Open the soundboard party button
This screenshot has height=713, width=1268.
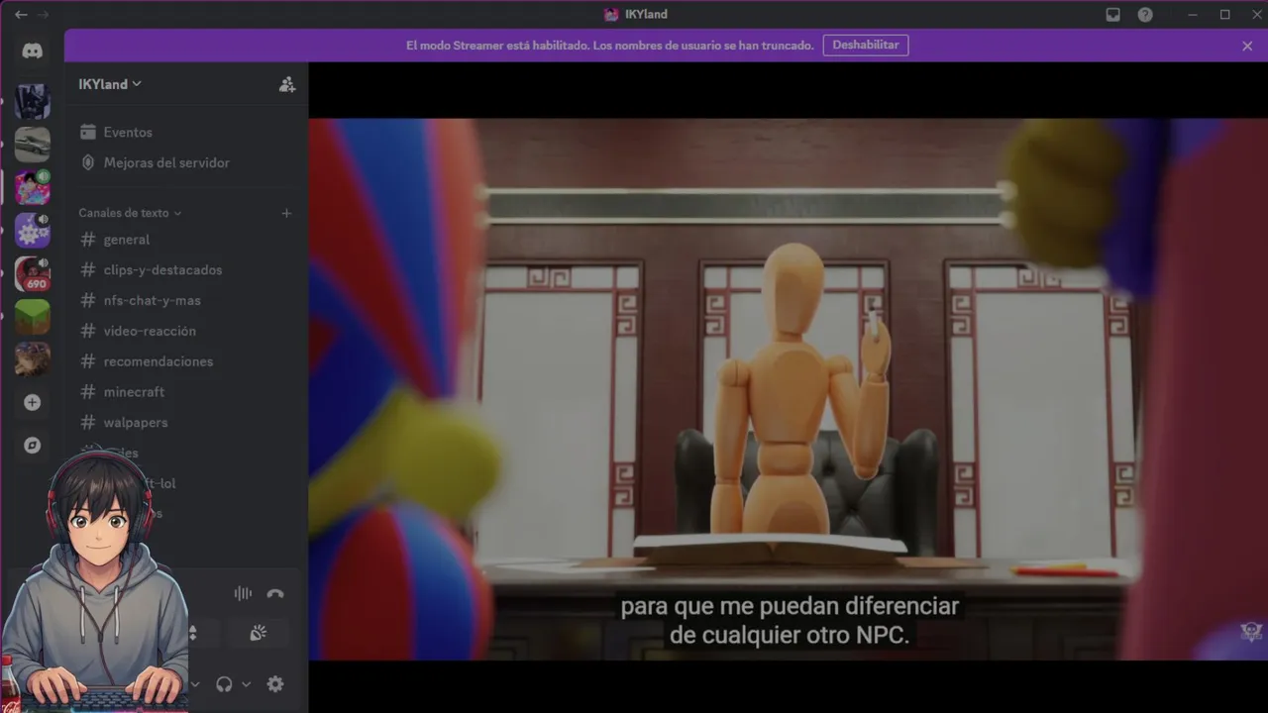[x=258, y=633]
